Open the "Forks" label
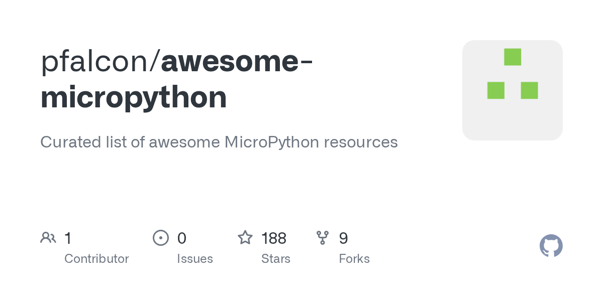 pyautogui.click(x=354, y=259)
